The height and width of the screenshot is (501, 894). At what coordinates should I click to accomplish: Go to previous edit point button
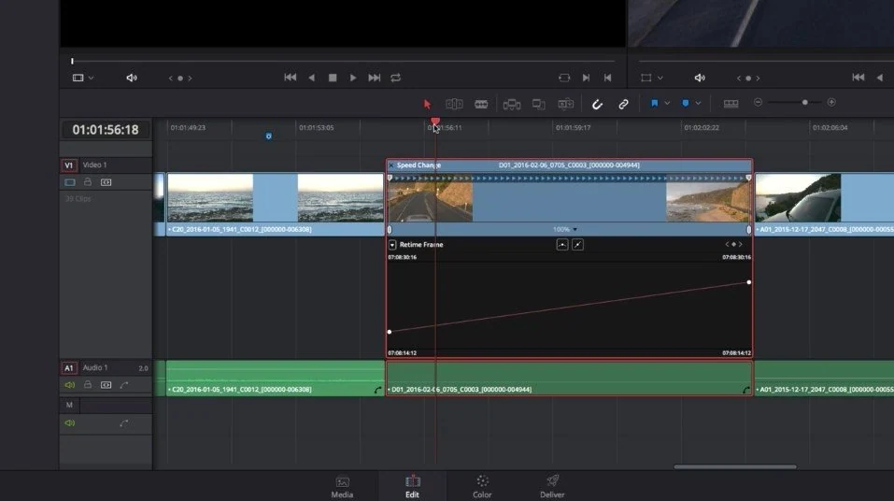607,78
